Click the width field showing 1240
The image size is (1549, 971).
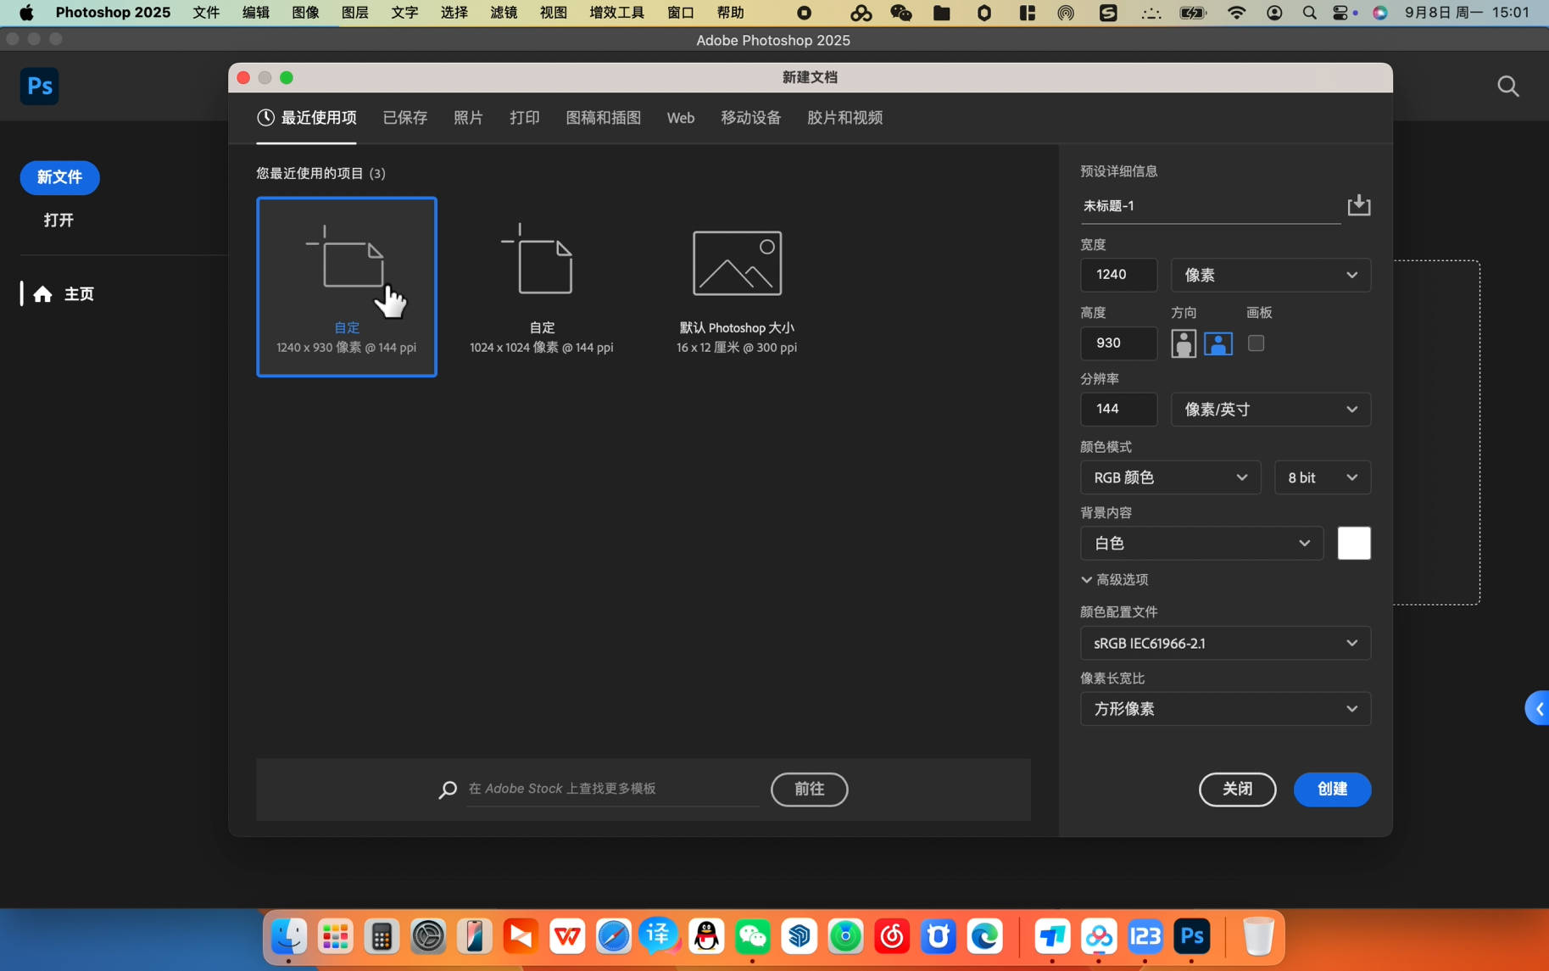(x=1118, y=275)
